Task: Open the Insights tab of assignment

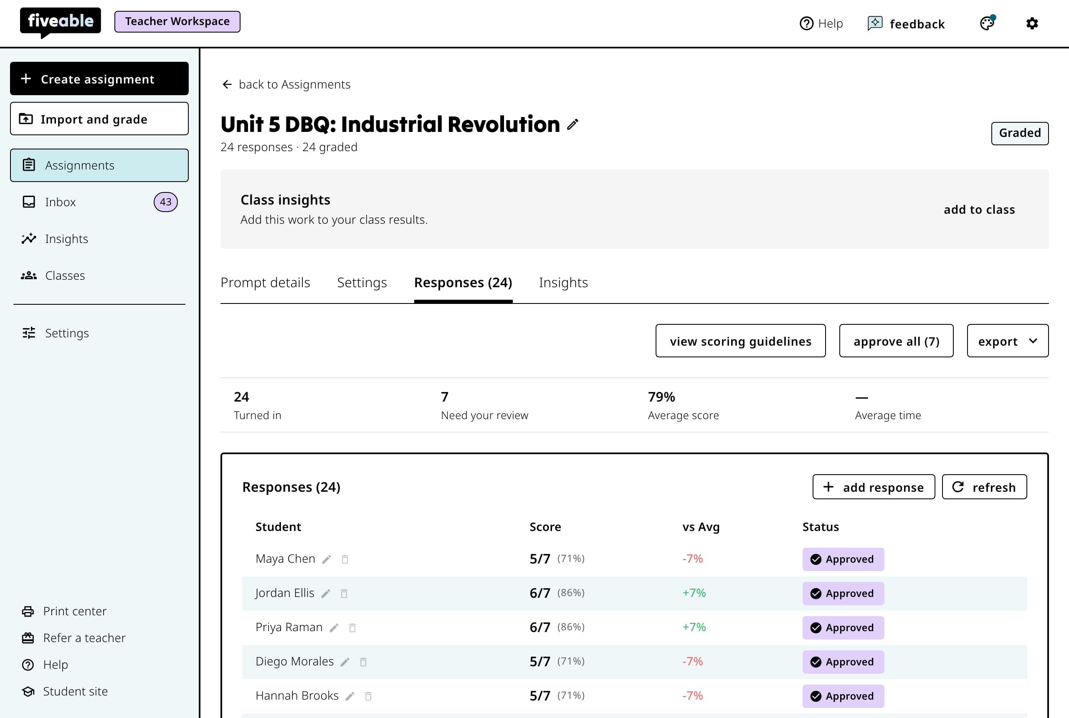Action: [563, 283]
